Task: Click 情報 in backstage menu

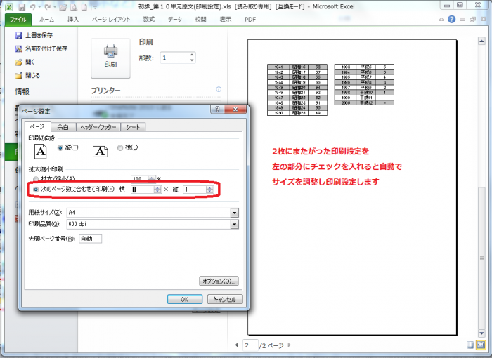Action: 22,91
